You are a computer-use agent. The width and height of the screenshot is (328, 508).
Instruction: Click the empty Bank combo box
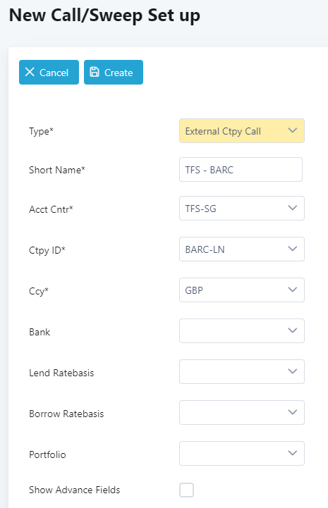(242, 330)
